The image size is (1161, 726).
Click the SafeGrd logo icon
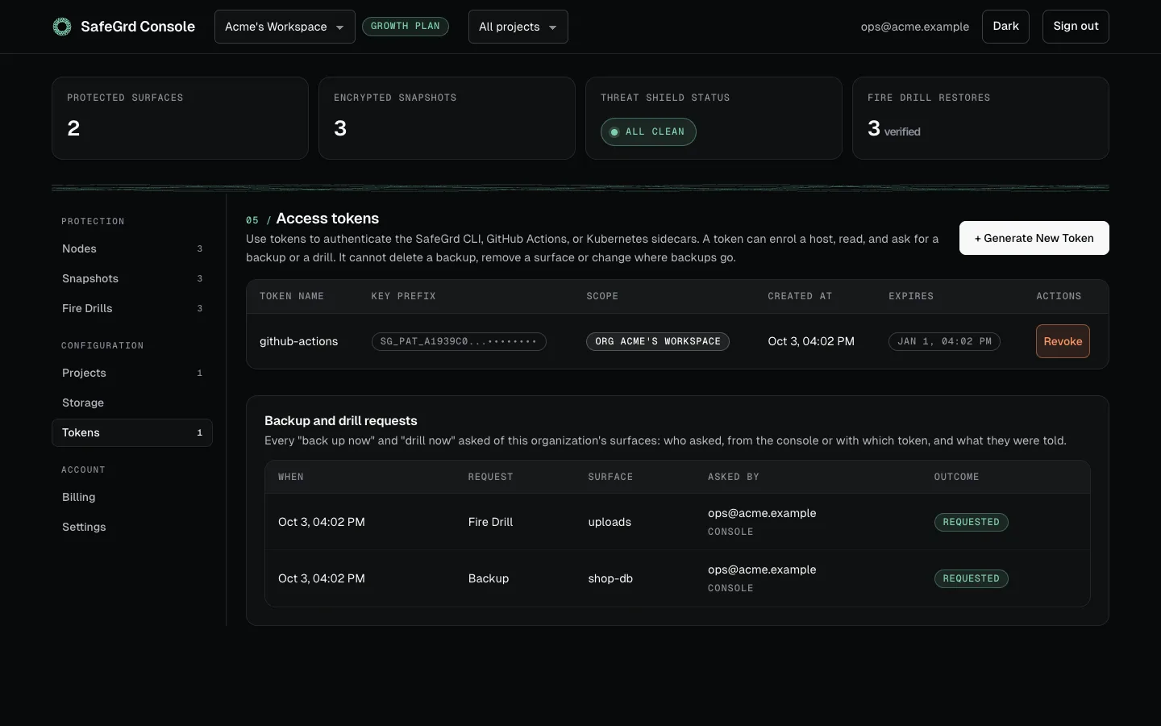point(62,27)
